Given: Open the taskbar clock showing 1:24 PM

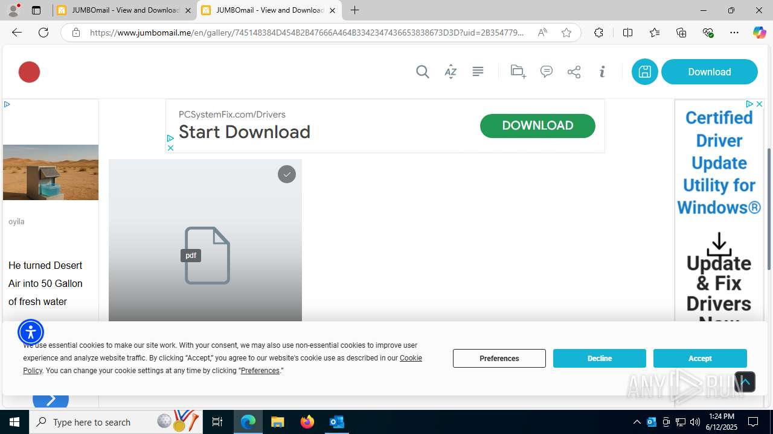Looking at the screenshot, I should click(721, 422).
